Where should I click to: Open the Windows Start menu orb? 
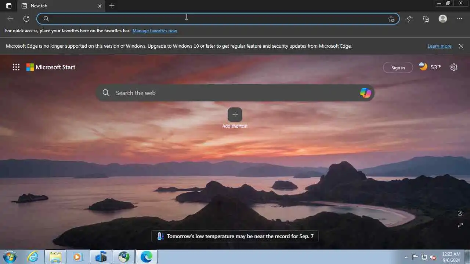(x=9, y=257)
